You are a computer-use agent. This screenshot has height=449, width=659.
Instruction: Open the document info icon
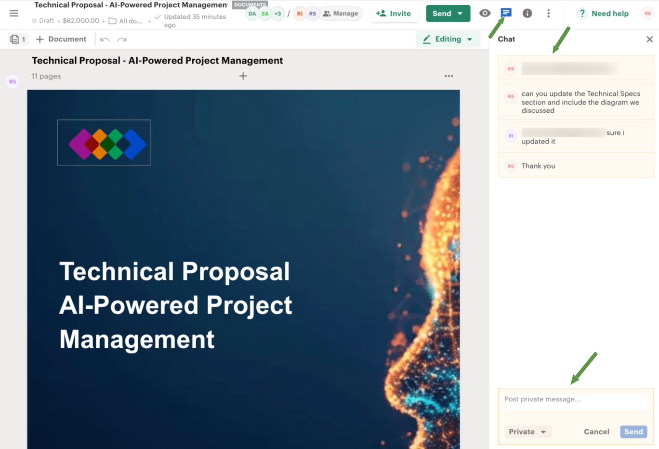(x=527, y=13)
